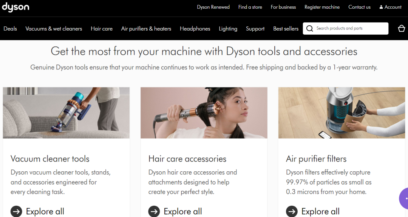Open the Account link text
Image resolution: width=408 pixels, height=217 pixels.
coord(393,7)
